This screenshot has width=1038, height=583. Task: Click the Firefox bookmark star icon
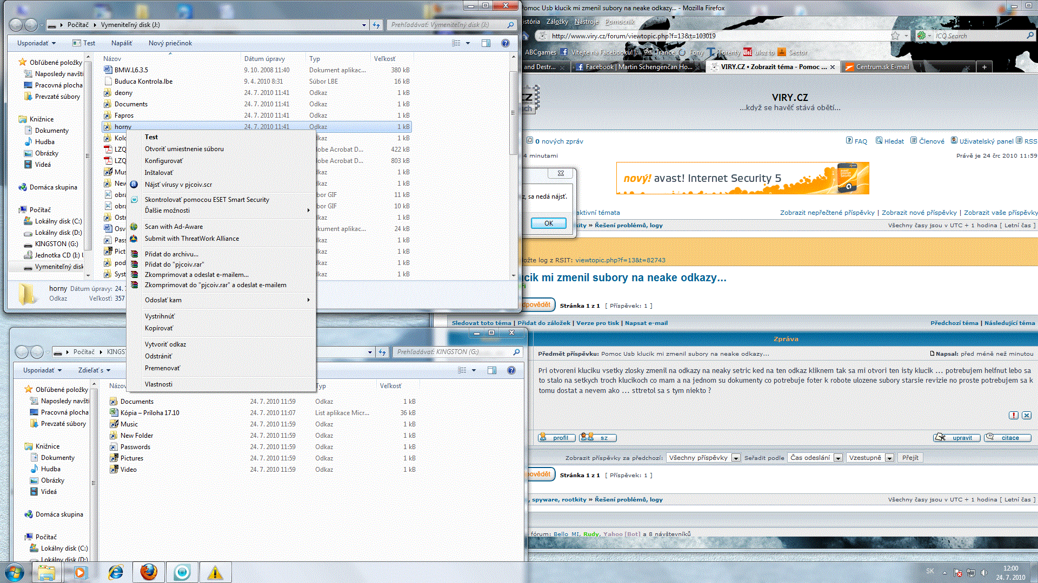tap(895, 36)
